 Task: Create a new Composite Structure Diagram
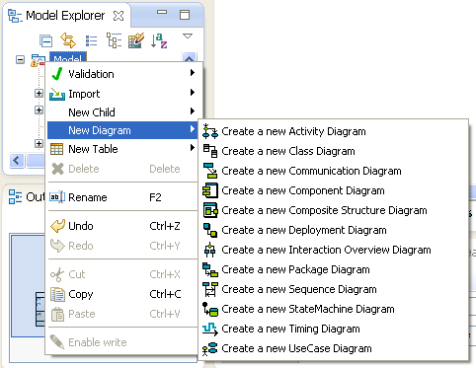pos(333,210)
